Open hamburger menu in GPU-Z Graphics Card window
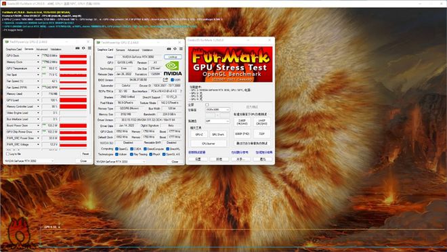Viewport: 447px width, 252px height. pyautogui.click(x=181, y=49)
